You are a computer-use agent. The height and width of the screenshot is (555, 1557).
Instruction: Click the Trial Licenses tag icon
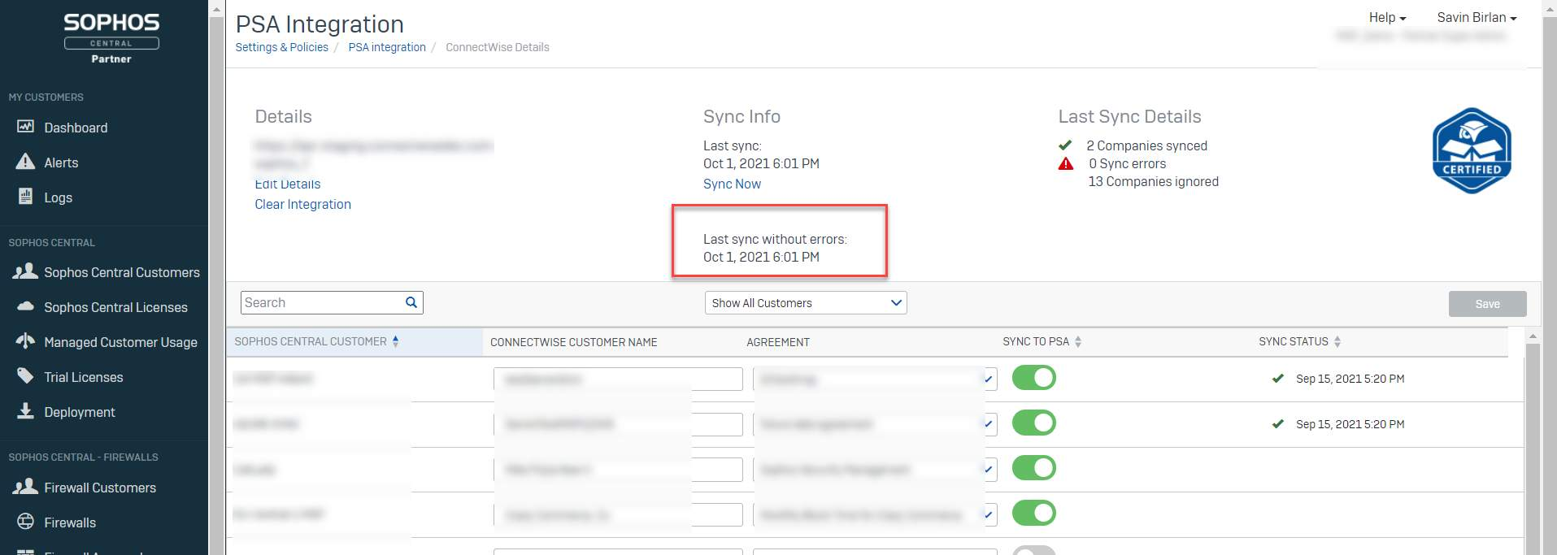[x=25, y=376]
